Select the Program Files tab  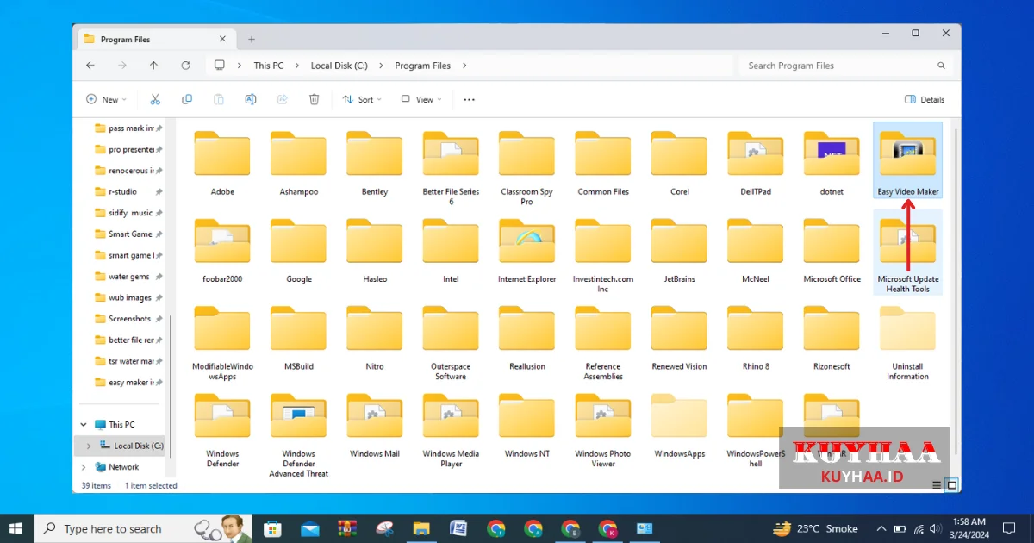[155, 39]
